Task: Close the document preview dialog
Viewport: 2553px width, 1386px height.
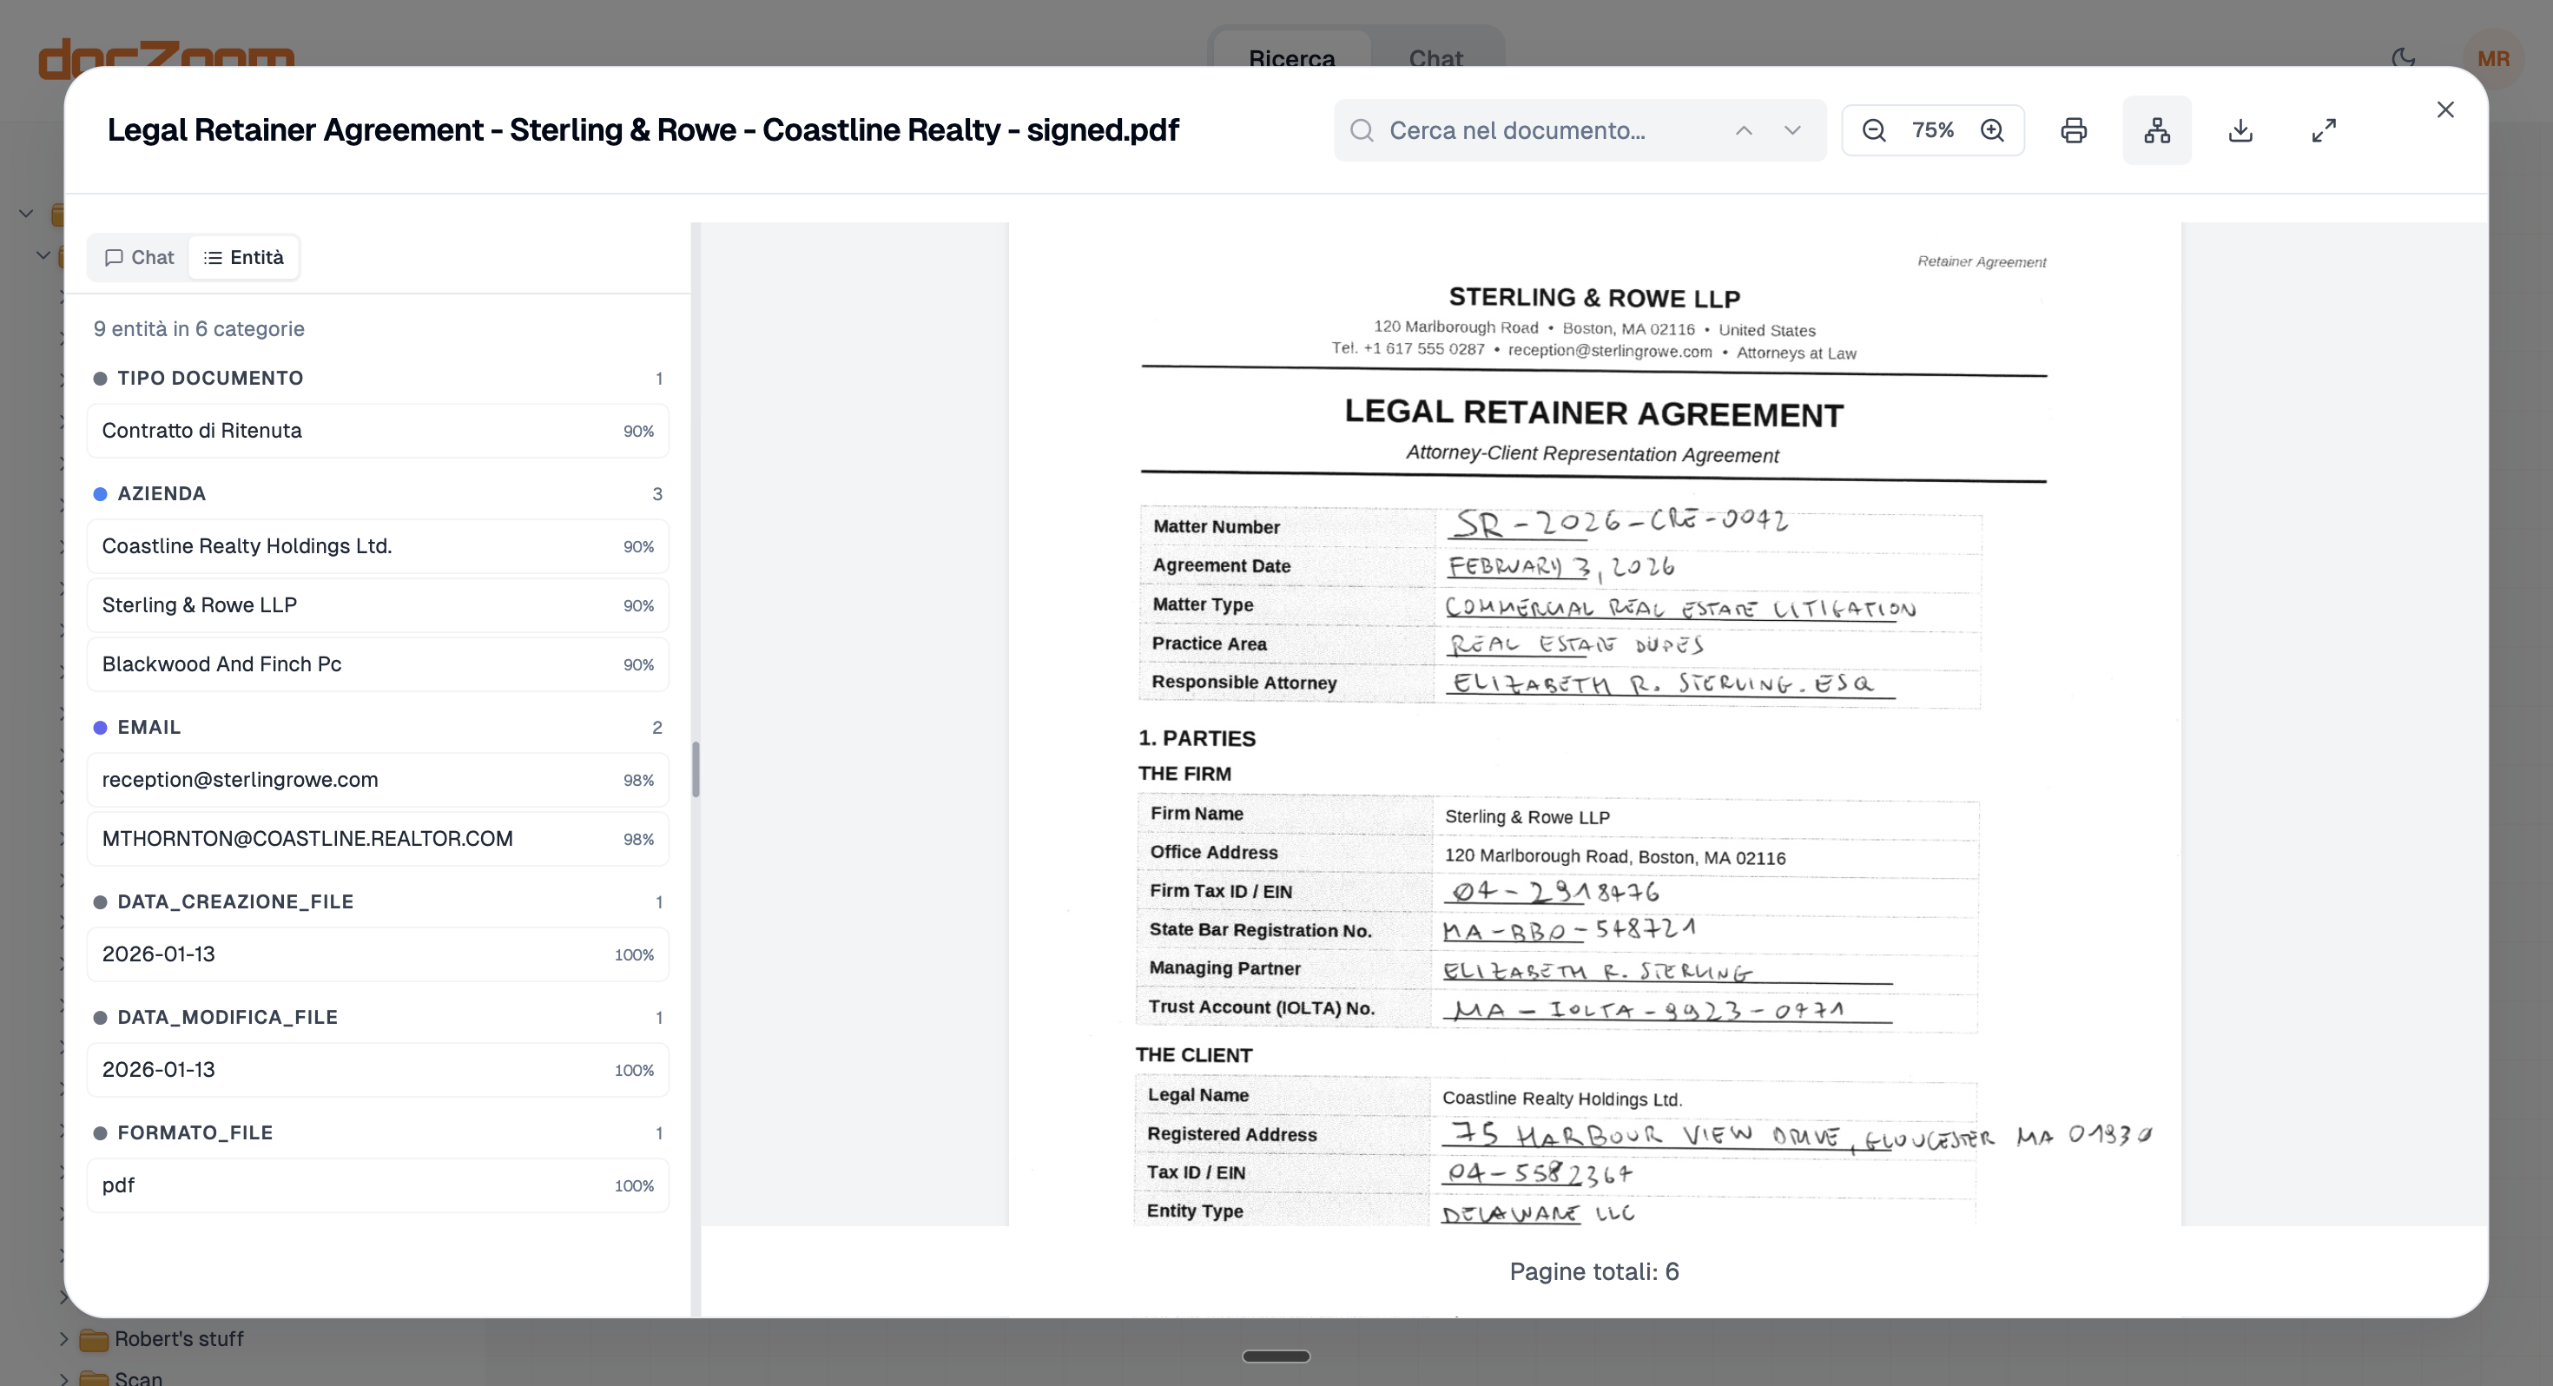Action: coord(2445,109)
